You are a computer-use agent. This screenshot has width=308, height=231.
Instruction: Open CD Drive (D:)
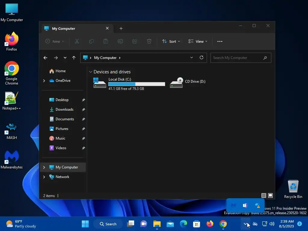tap(188, 82)
